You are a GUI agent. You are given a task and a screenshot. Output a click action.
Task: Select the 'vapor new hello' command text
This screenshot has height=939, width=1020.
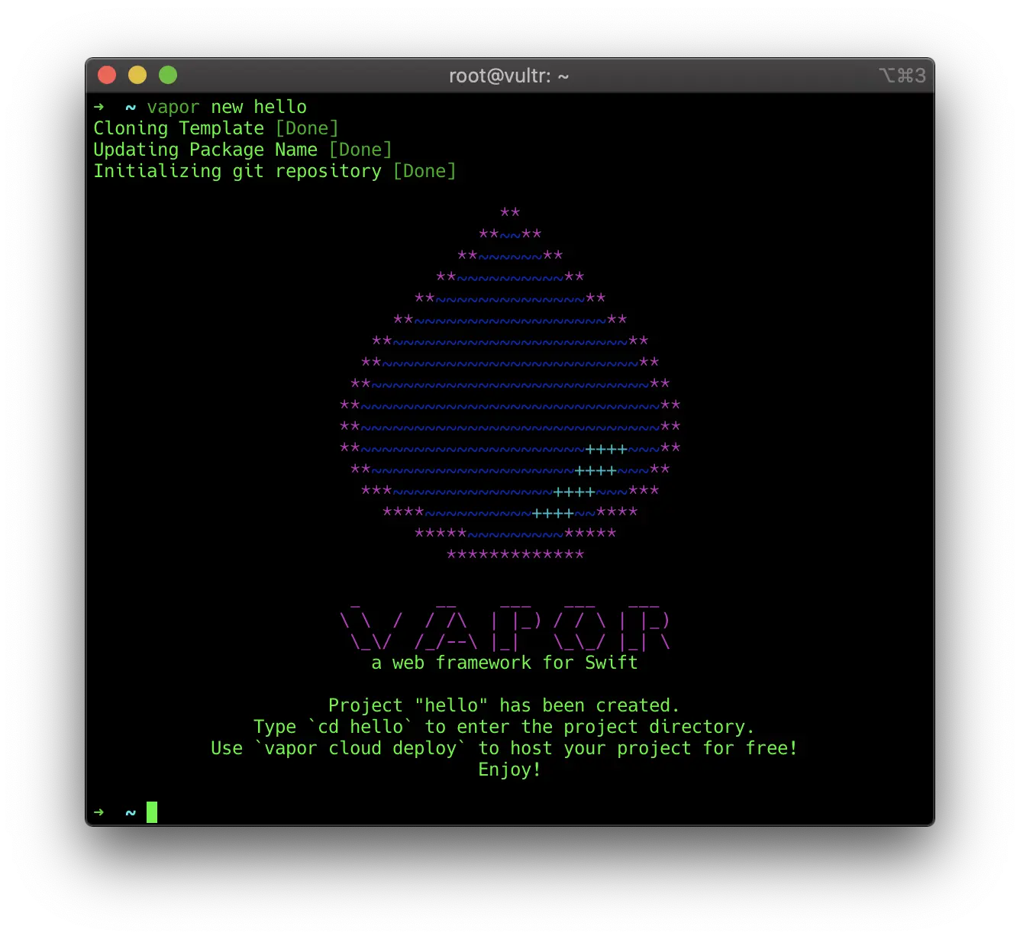[x=227, y=107]
